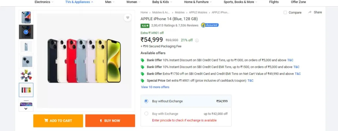
Task: Select the multicolor iPhones circle thumbnail
Action: pyautogui.click(x=26, y=75)
